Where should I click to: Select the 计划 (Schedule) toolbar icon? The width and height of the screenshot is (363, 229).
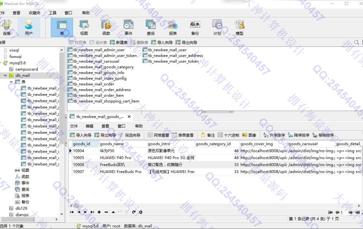[x=217, y=27]
